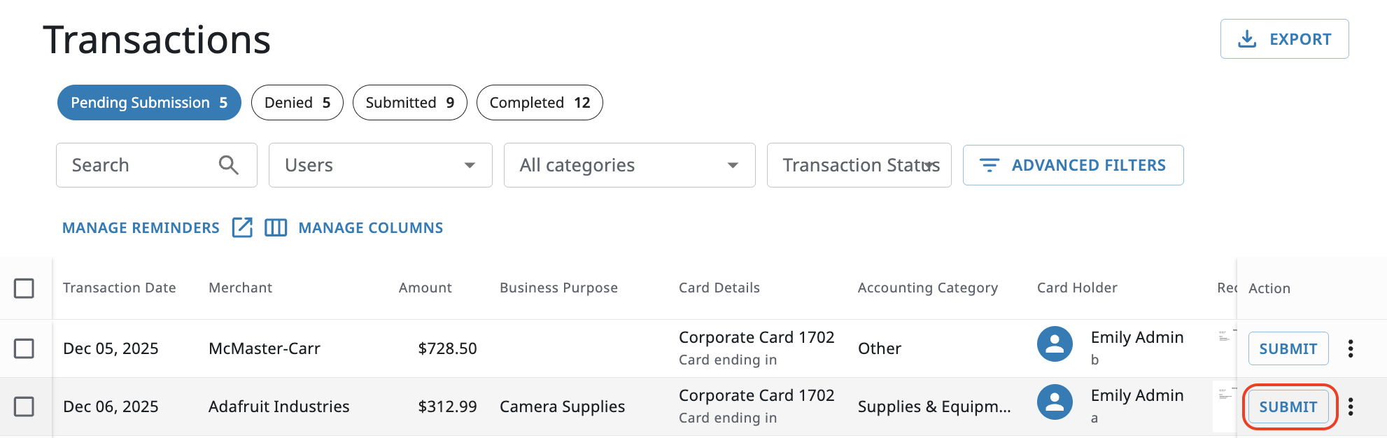
Task: Open the receipt thumbnail for Adafruit Industries
Action: point(1225,406)
